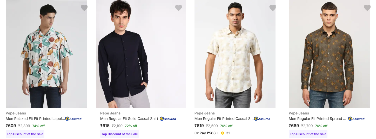Wishlist the tropical printed lapel shirt
Image resolution: width=376 pixels, height=139 pixels.
point(84,8)
